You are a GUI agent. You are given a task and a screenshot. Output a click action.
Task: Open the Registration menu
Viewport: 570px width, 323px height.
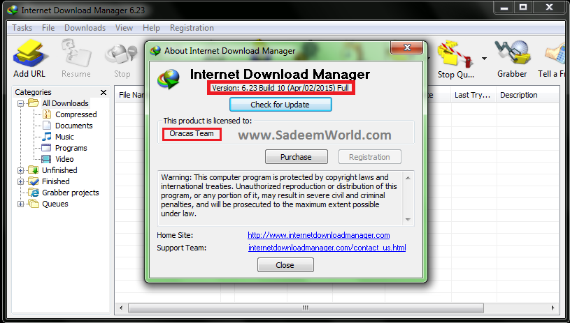(x=192, y=28)
